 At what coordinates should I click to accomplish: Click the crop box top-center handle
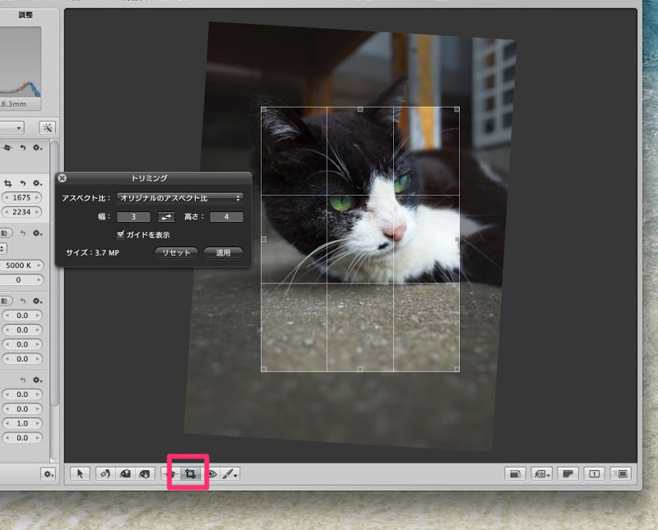(360, 109)
